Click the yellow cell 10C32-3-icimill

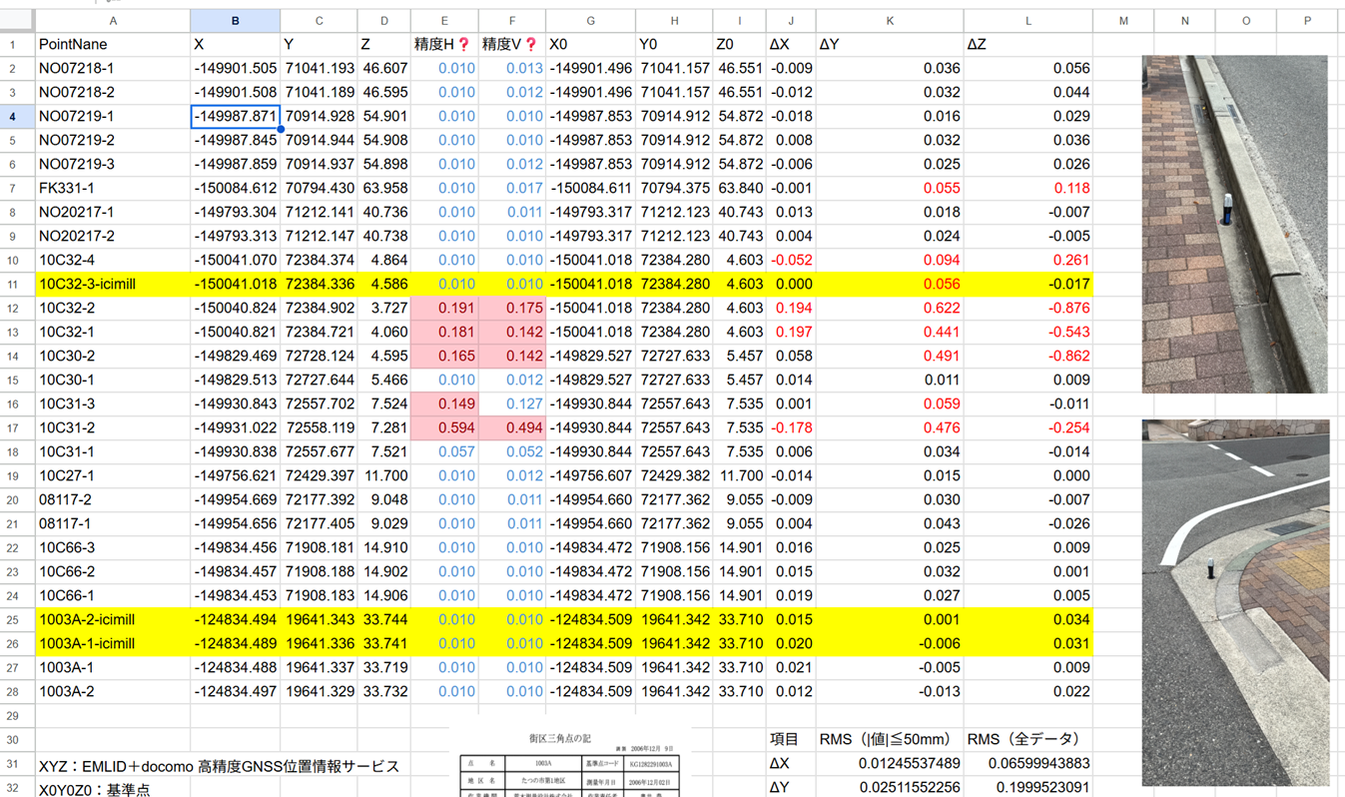(x=112, y=285)
